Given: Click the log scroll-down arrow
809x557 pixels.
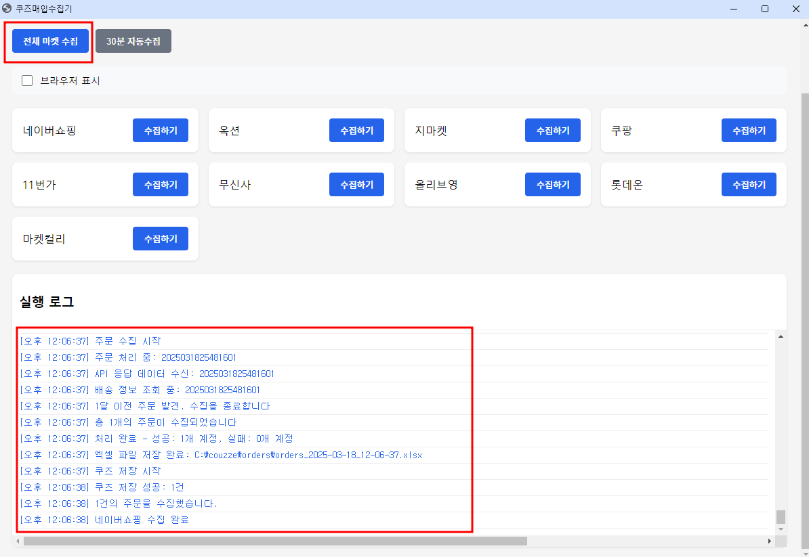Looking at the screenshot, I should click(x=781, y=529).
